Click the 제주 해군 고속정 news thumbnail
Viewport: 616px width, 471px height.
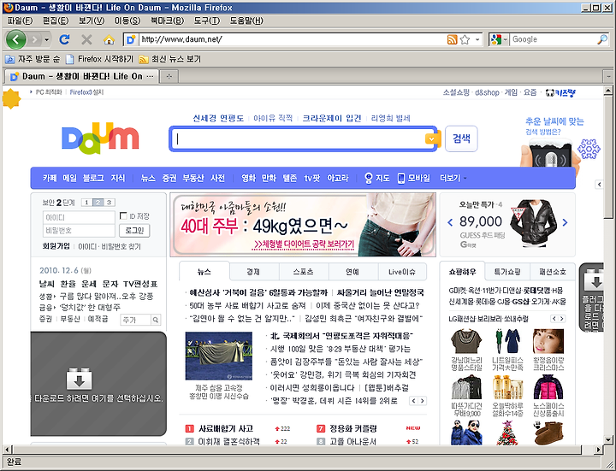[219, 356]
